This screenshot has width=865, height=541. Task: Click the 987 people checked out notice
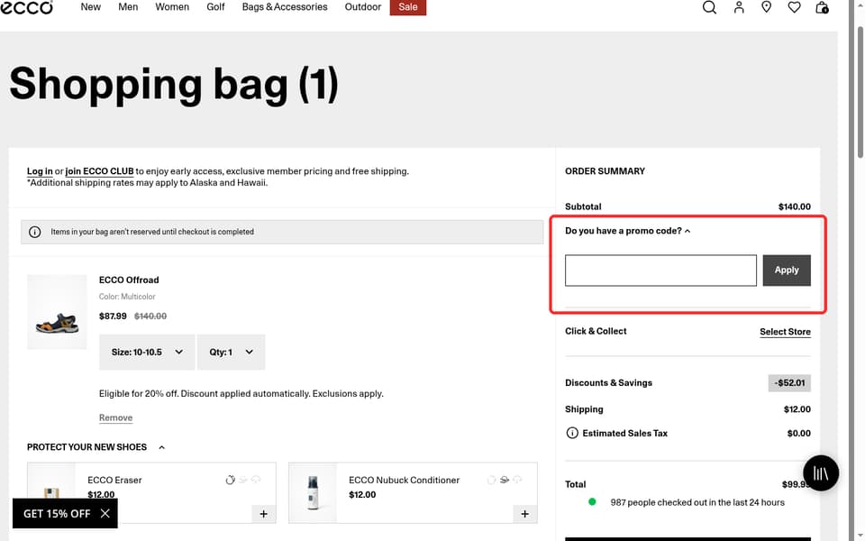pyautogui.click(x=697, y=502)
